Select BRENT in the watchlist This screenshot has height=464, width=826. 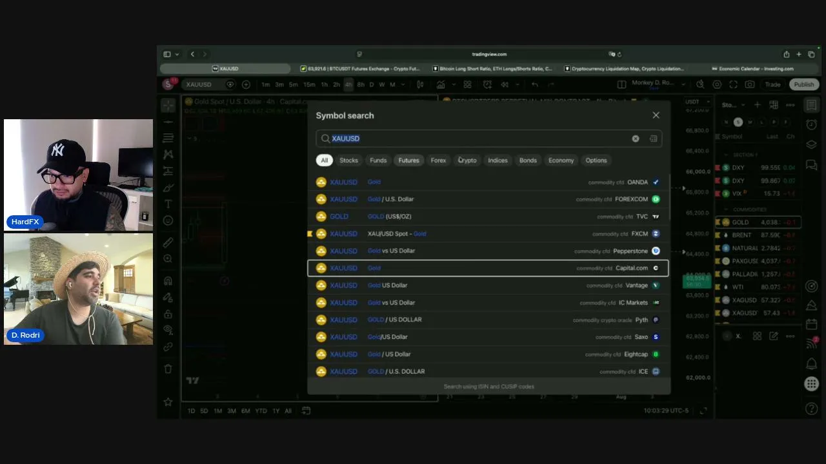click(758, 235)
